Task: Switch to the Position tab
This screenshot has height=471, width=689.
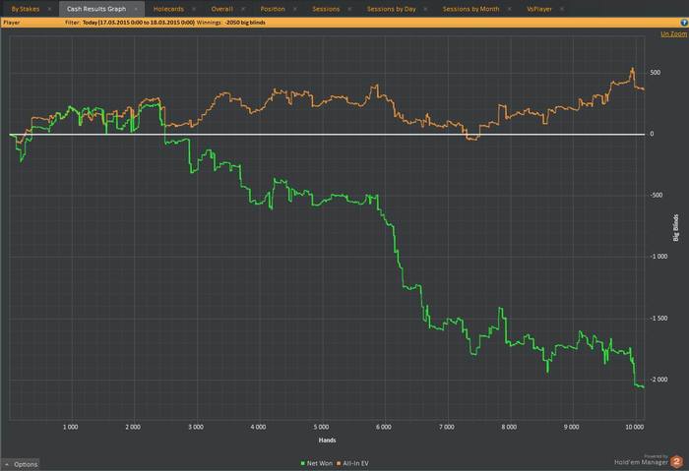Action: 273,9
